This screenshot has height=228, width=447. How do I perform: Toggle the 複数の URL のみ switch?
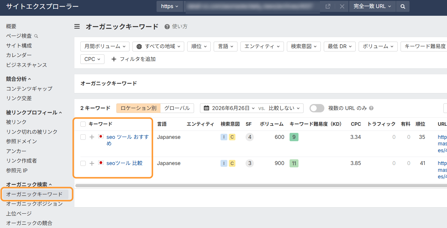point(317,108)
